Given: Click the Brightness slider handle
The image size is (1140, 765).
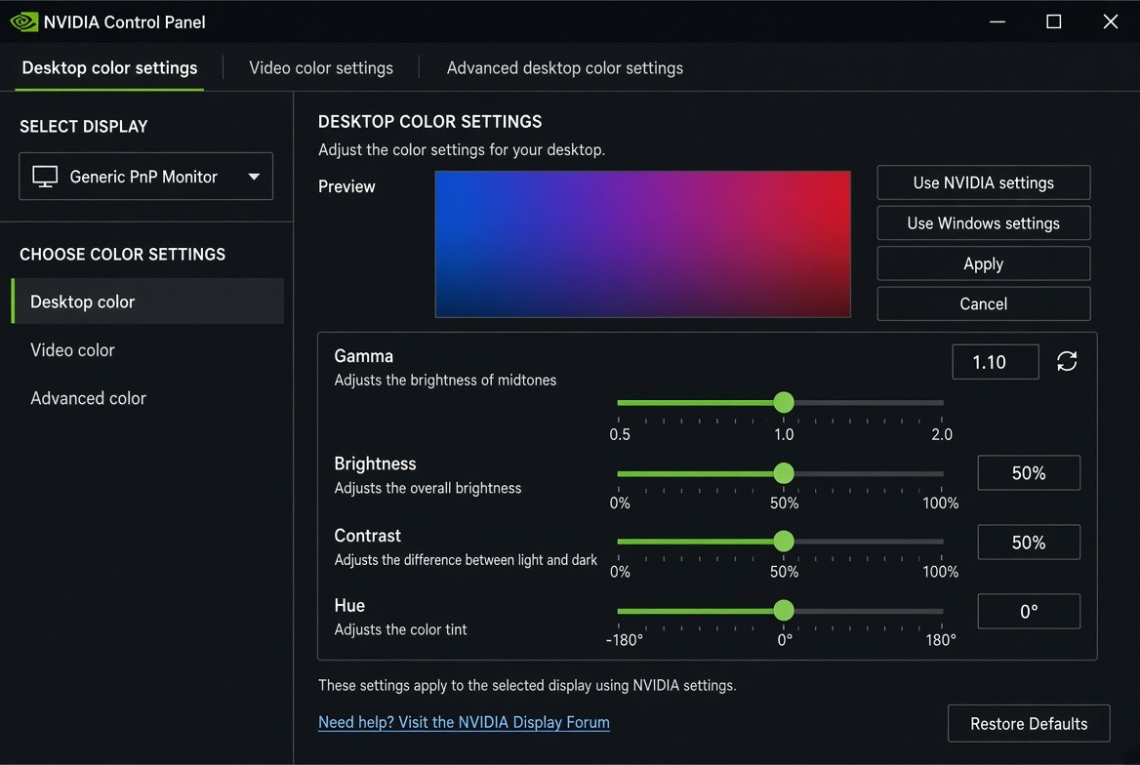Looking at the screenshot, I should coord(784,473).
